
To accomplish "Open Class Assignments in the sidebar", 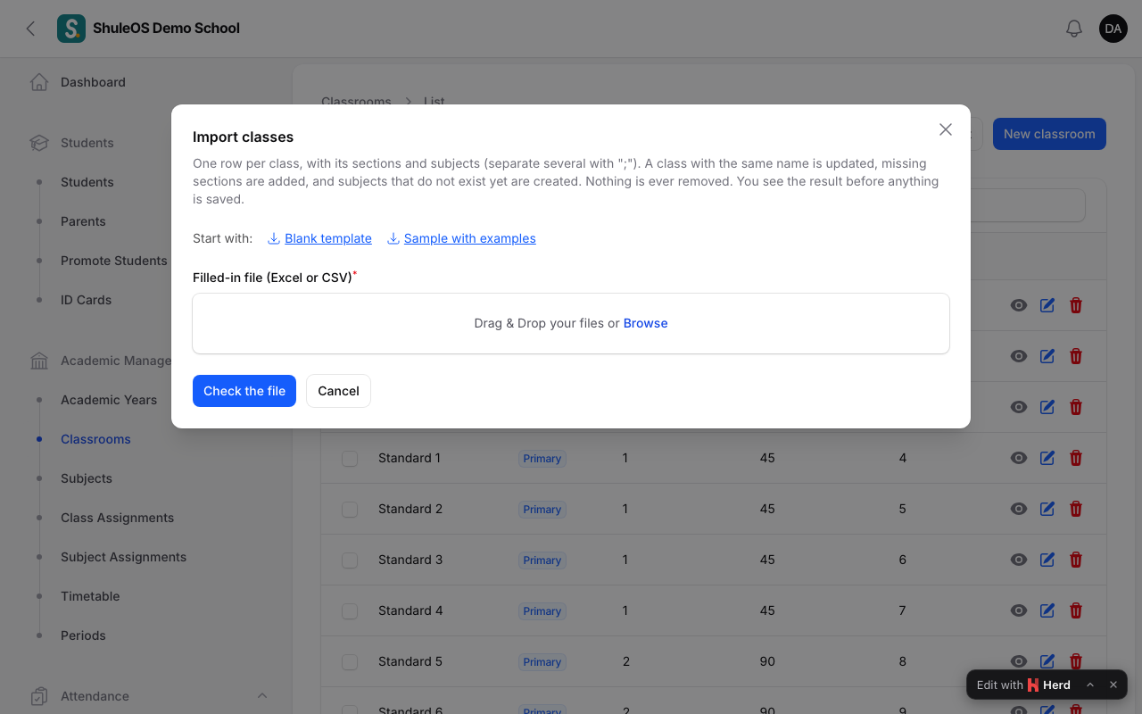I will click(117, 518).
